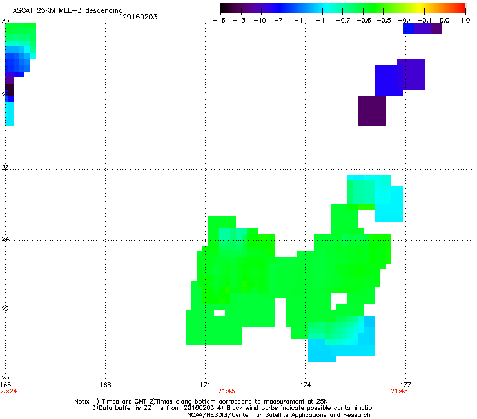The width and height of the screenshot is (477, 419).
Task: Click the longitude 165 axis label
Action: pos(5,385)
